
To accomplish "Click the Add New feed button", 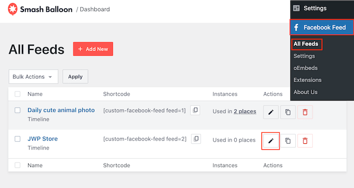I will tap(93, 49).
